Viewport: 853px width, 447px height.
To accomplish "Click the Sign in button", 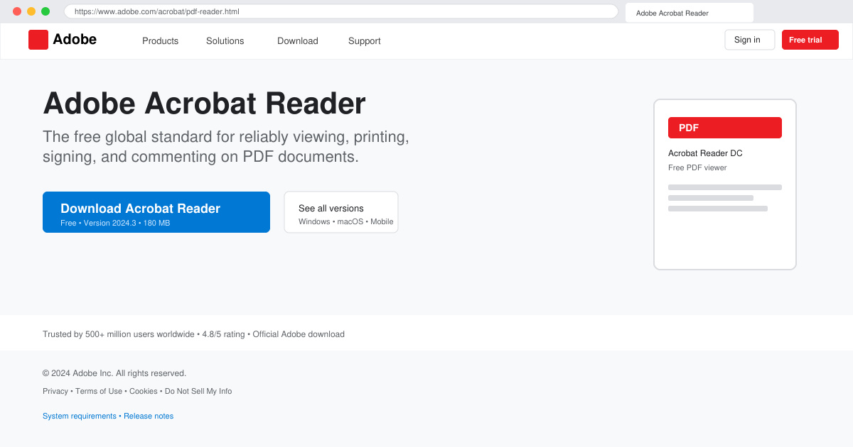I will [x=750, y=40].
